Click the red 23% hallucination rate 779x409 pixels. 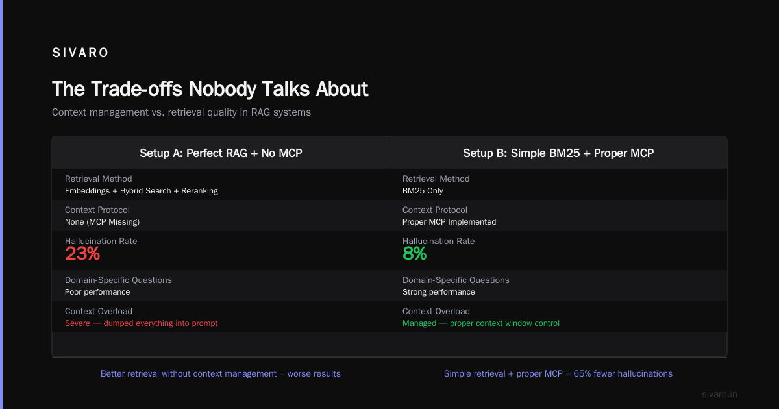point(82,254)
